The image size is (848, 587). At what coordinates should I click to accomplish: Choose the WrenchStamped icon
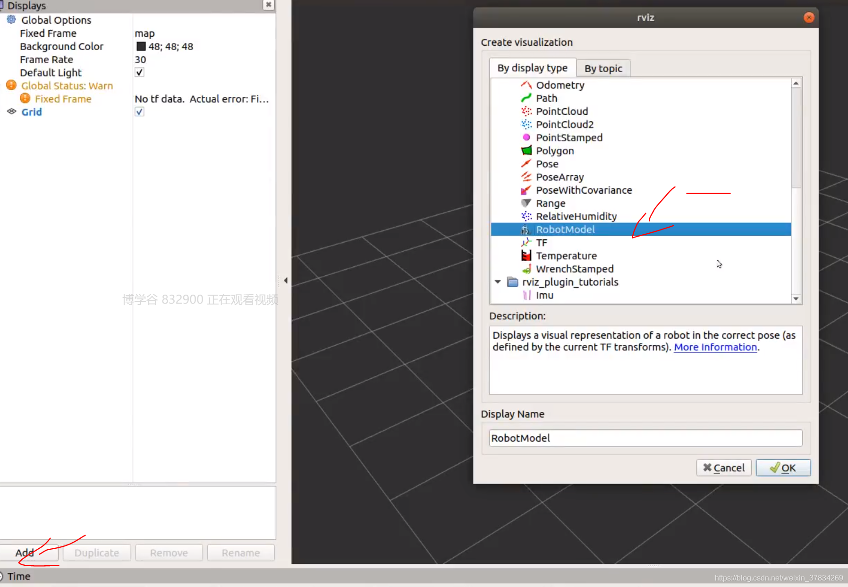526,269
